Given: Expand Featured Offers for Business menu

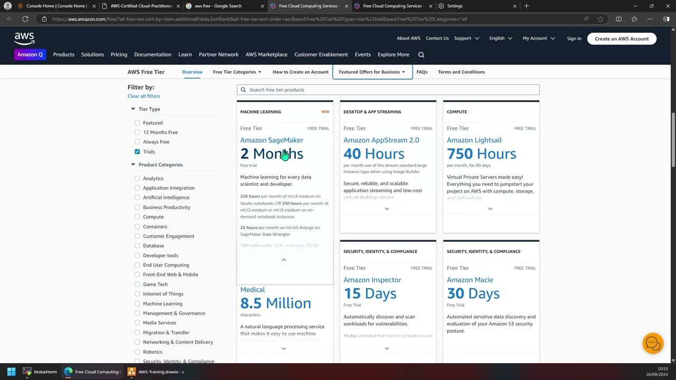Looking at the screenshot, I should point(372,72).
